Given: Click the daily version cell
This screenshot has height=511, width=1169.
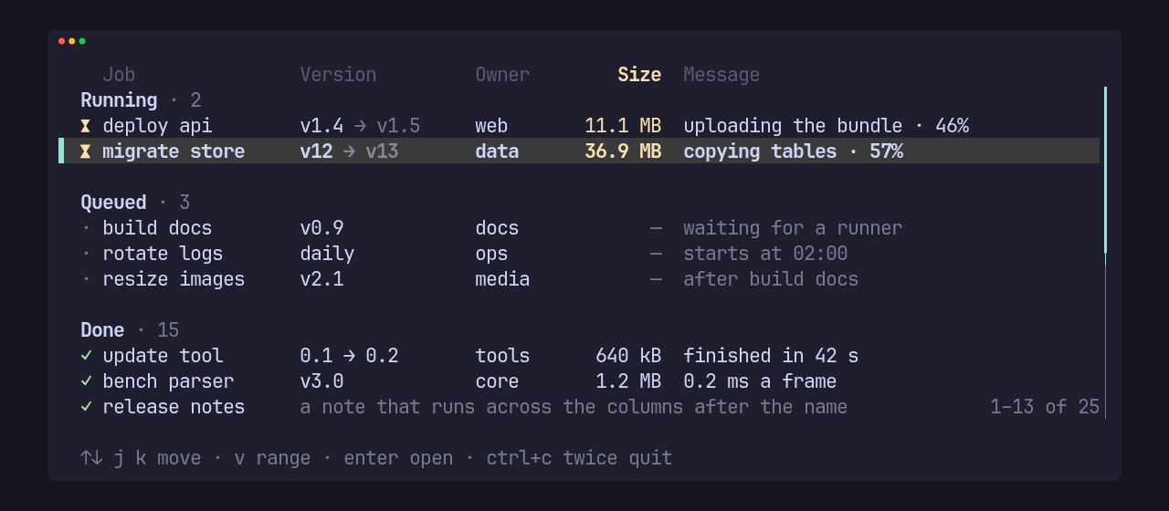Looking at the screenshot, I should click(327, 254).
